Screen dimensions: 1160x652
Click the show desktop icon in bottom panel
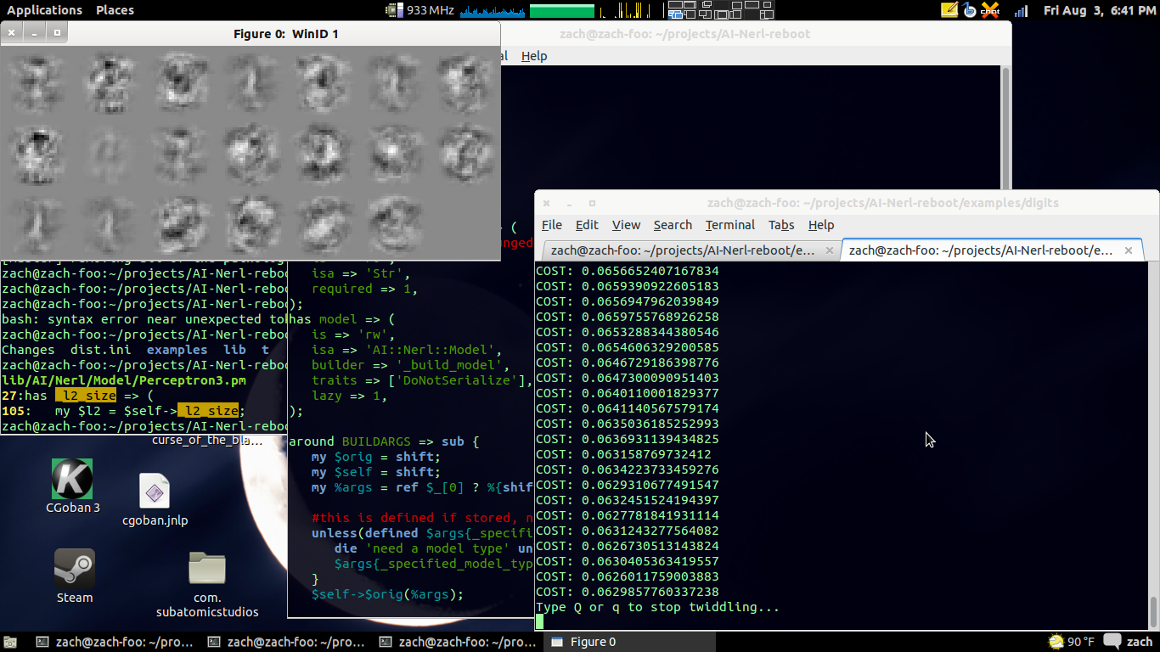point(10,642)
